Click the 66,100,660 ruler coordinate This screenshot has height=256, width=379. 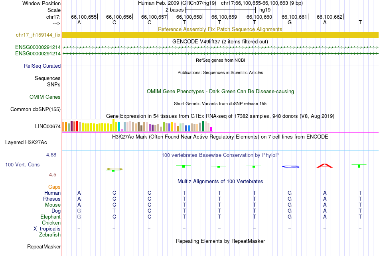259,17
